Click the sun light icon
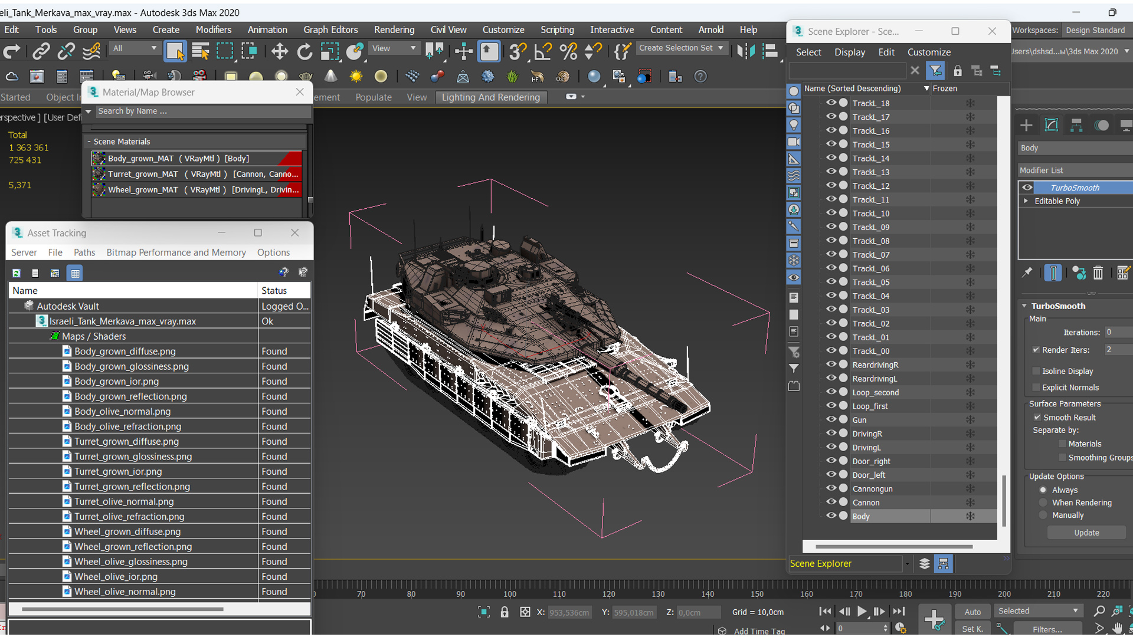The width and height of the screenshot is (1133, 637). pyautogui.click(x=356, y=77)
